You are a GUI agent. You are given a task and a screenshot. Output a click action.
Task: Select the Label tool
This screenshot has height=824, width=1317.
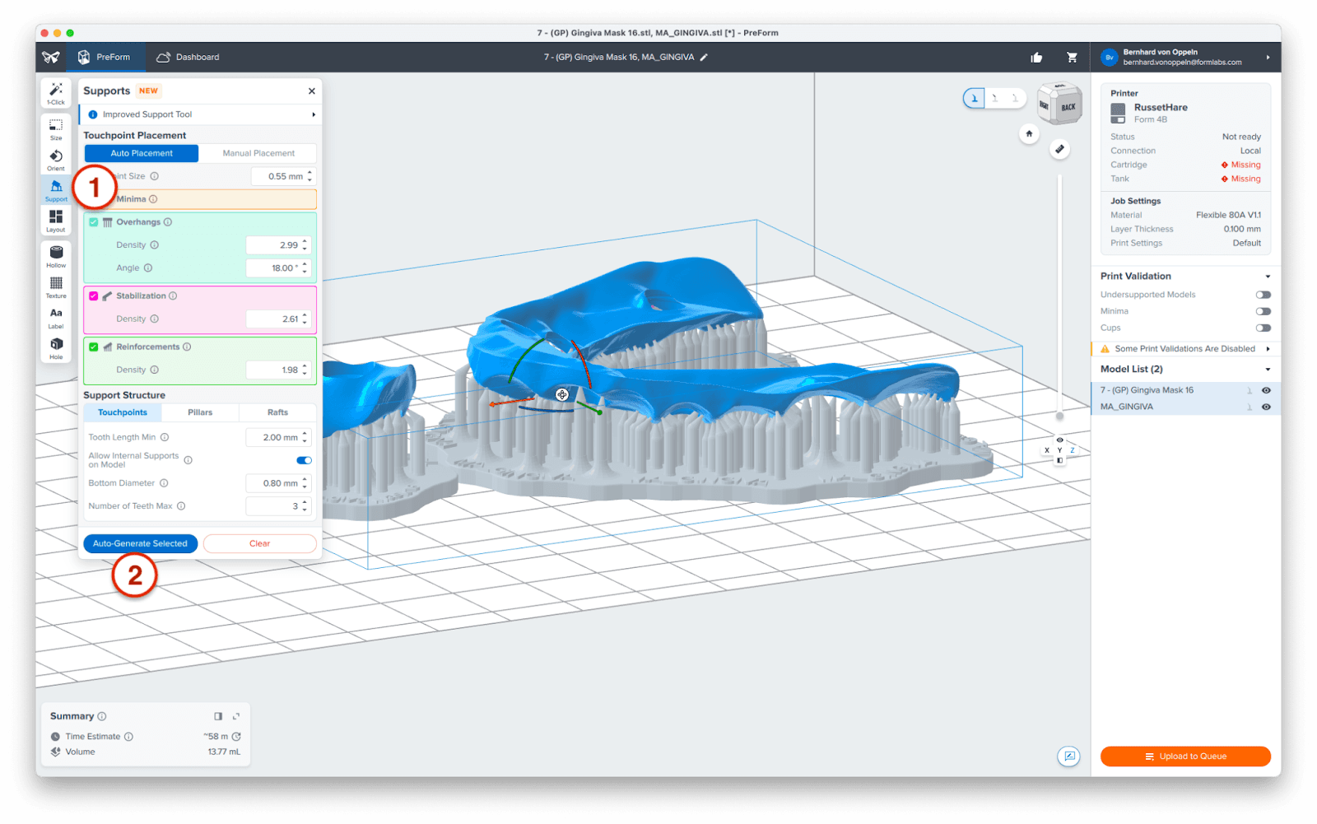55,317
